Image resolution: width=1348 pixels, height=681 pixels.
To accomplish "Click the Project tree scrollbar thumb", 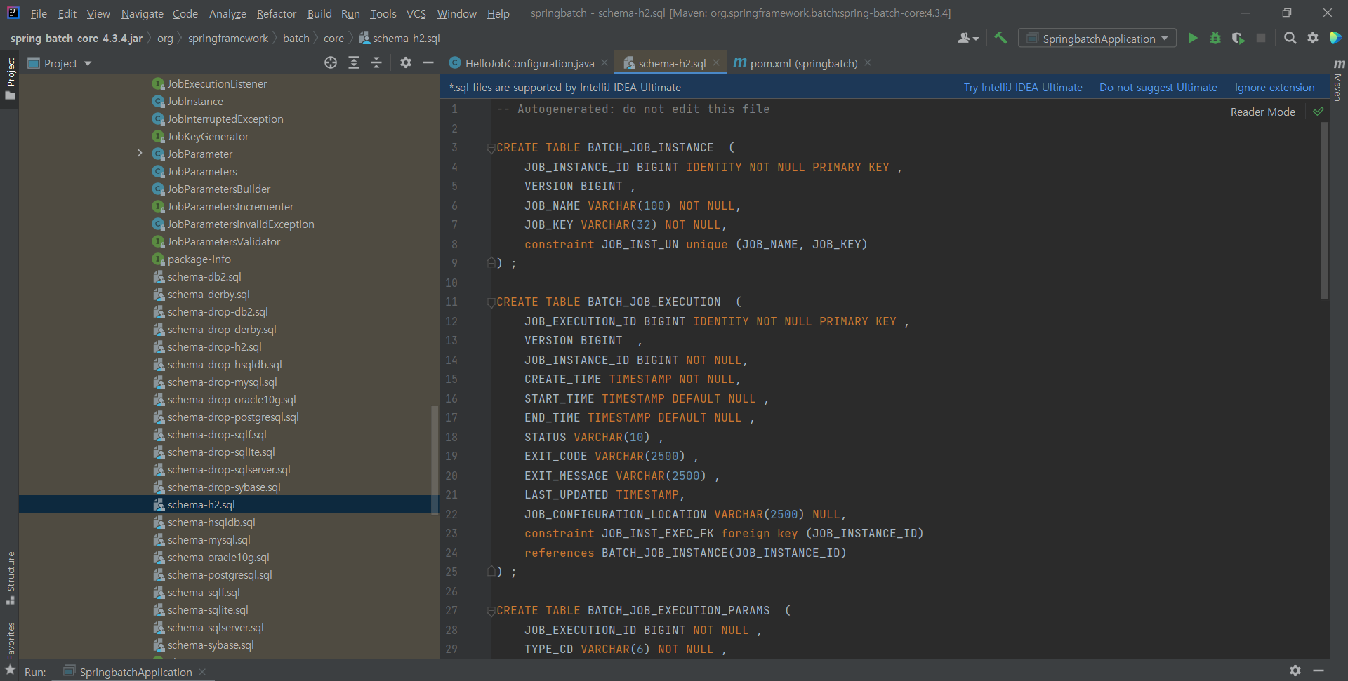I will (x=435, y=459).
